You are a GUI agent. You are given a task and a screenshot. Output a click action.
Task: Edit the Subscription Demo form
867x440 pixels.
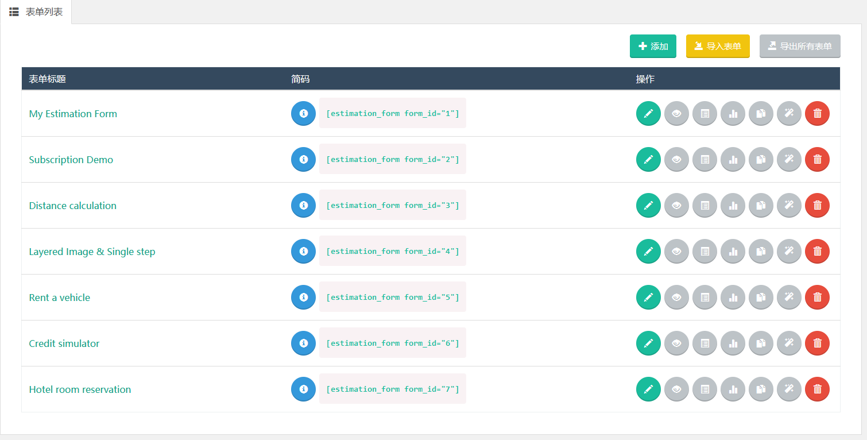(x=649, y=159)
